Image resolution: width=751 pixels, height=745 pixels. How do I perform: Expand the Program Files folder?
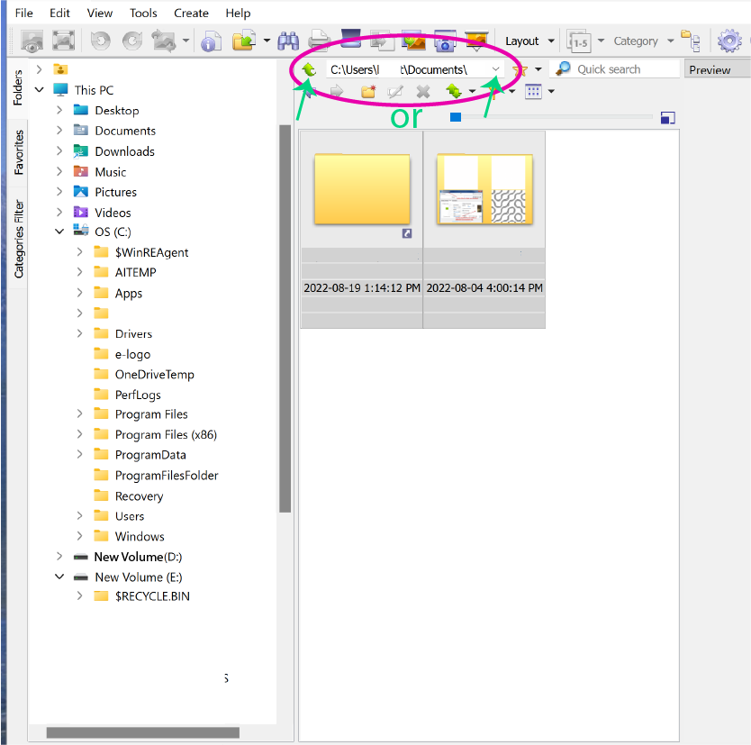[79, 414]
